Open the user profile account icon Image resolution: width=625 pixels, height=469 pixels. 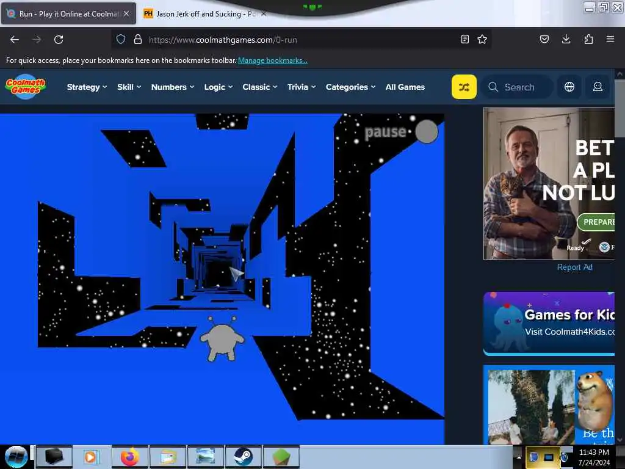click(598, 87)
